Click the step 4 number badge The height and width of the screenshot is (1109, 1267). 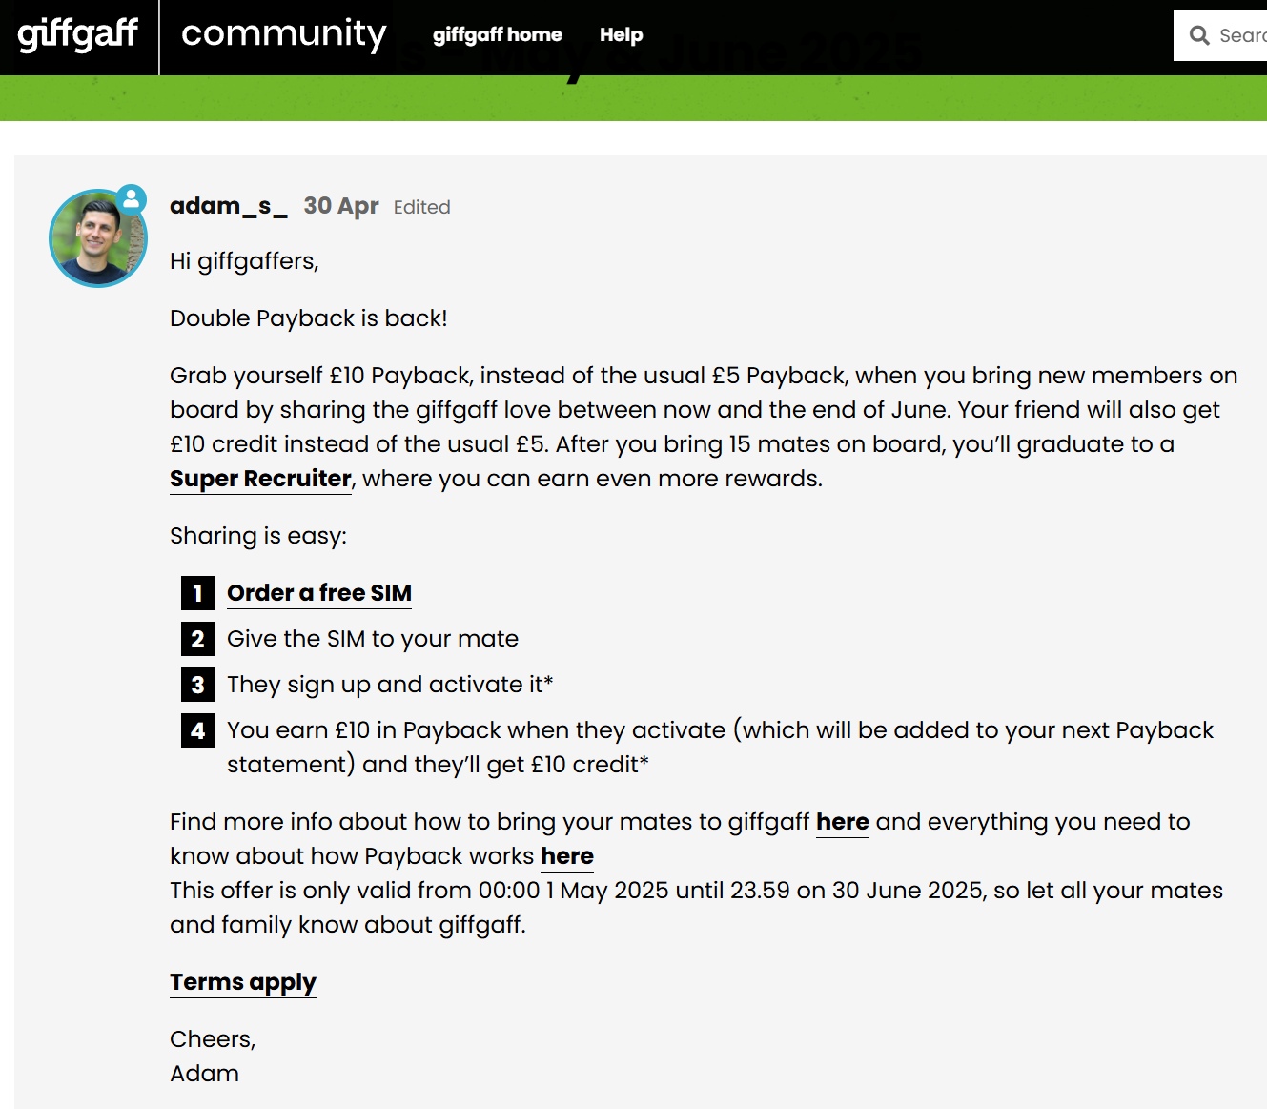tap(198, 730)
